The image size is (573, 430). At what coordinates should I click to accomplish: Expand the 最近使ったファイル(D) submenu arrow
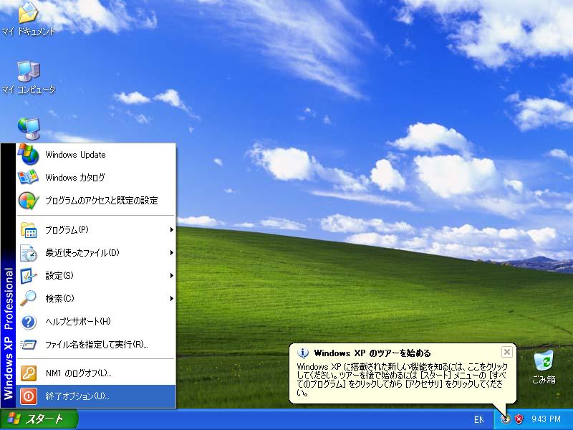[171, 253]
